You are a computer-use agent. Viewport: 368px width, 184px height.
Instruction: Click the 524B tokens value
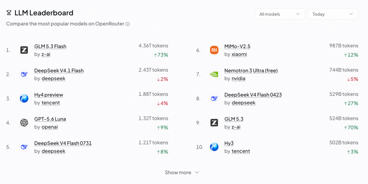click(x=344, y=118)
